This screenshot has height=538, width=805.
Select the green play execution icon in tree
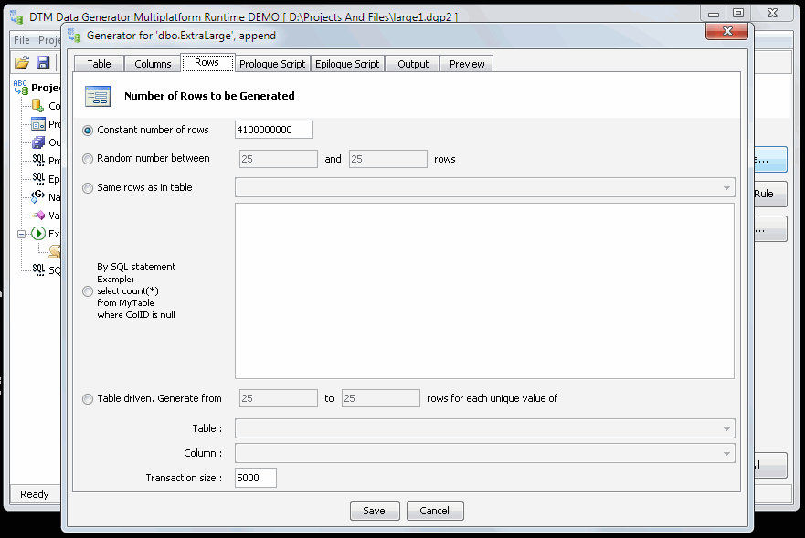(37, 233)
